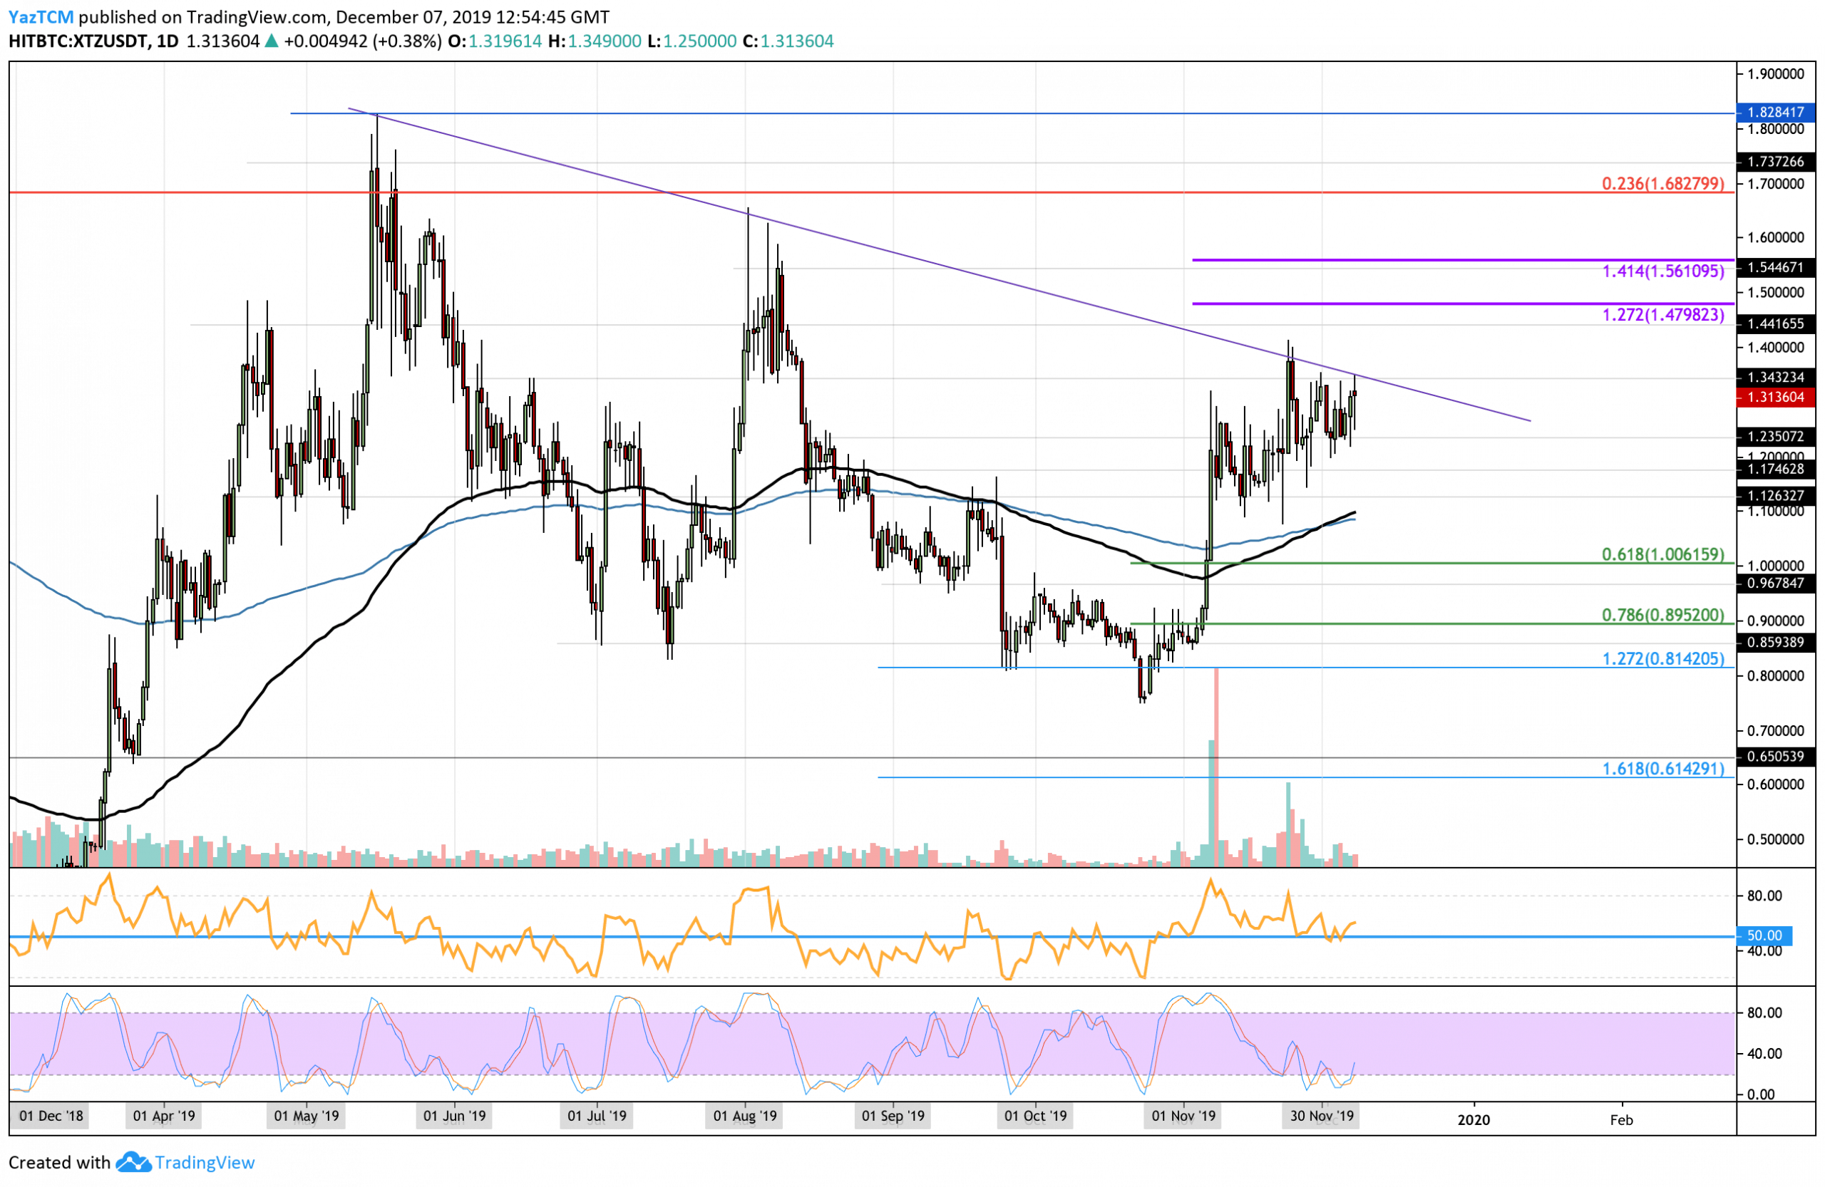The height and width of the screenshot is (1187, 1825).
Task: Select the 1.737266 price axis label
Action: pos(1776,162)
